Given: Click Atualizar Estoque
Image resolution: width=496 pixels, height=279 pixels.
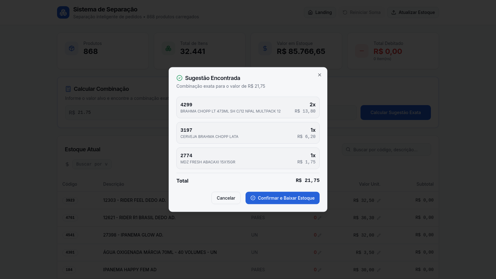Looking at the screenshot, I should 413,12.
